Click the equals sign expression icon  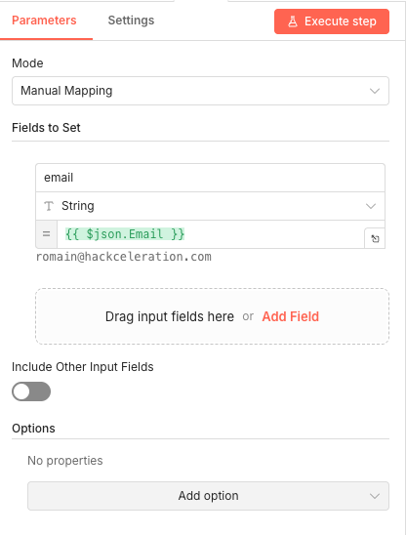click(x=47, y=234)
